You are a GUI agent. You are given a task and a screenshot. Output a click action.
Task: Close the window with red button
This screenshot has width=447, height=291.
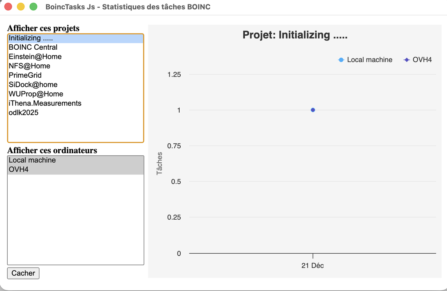8,7
